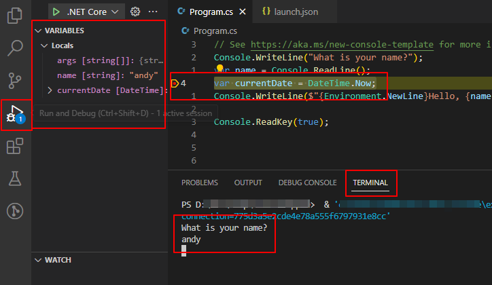
Task: Click the 'andy' terminal output line
Action: [x=191, y=240]
